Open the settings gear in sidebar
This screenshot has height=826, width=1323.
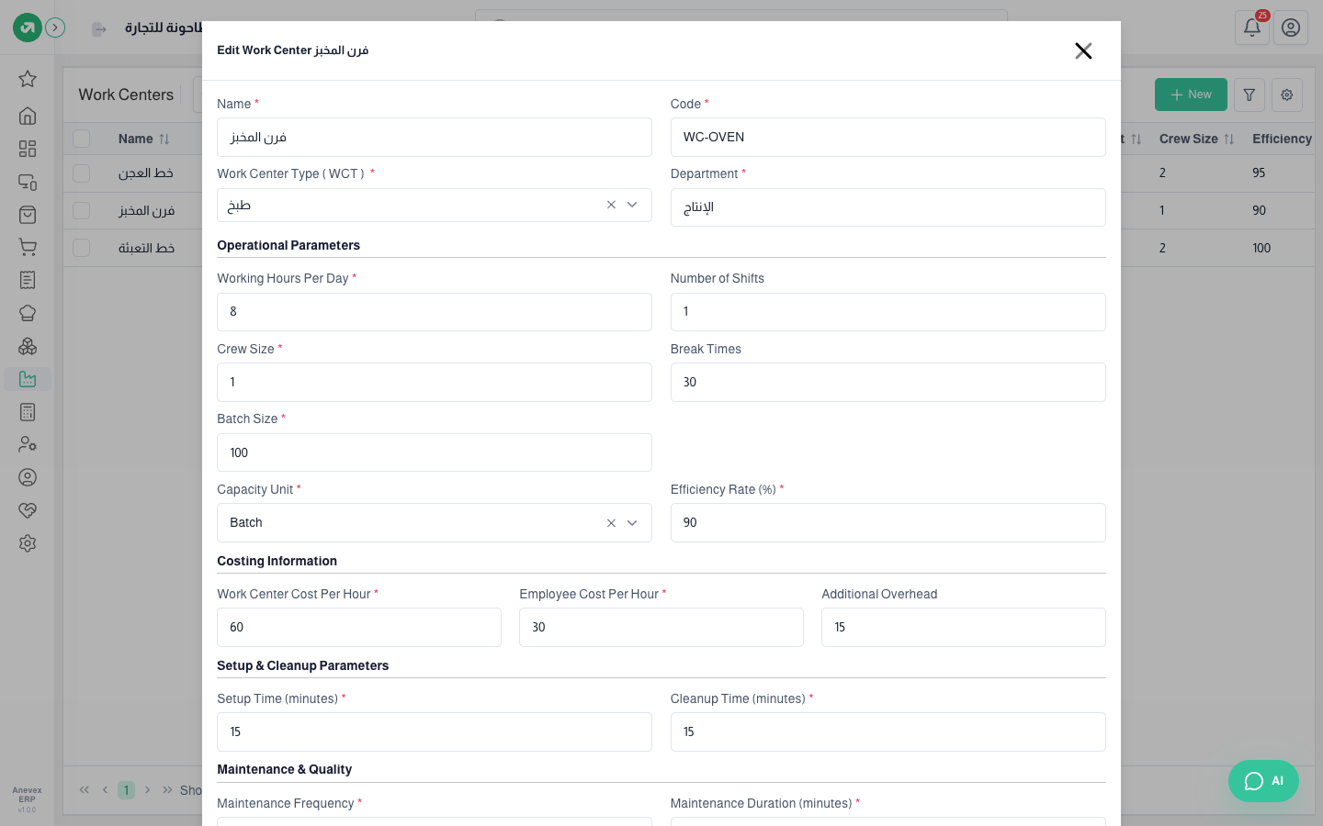[28, 543]
